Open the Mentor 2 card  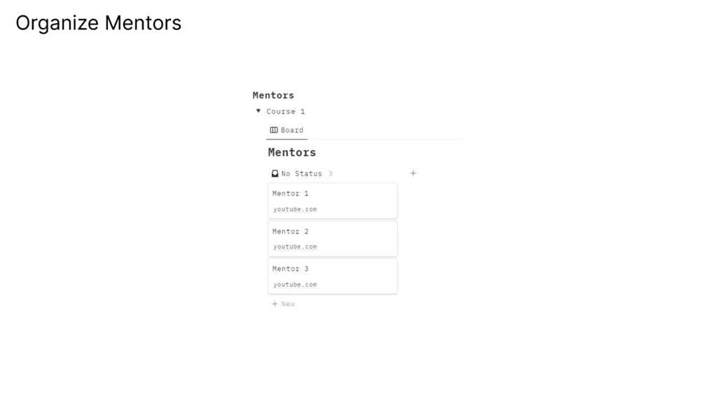[350, 238]
